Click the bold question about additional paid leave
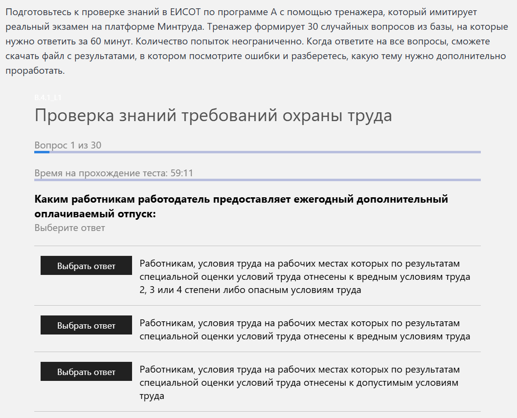517x418 pixels. point(241,207)
